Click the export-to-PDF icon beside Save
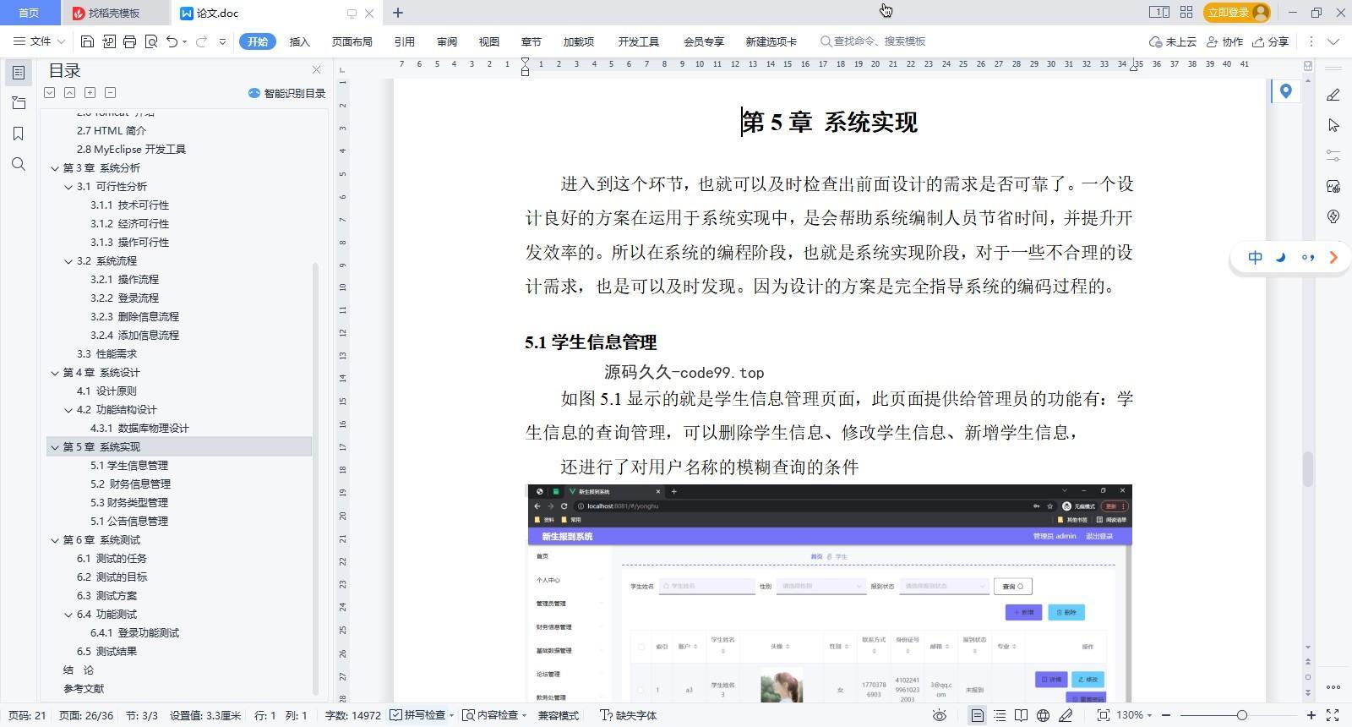The image size is (1352, 727). [109, 41]
